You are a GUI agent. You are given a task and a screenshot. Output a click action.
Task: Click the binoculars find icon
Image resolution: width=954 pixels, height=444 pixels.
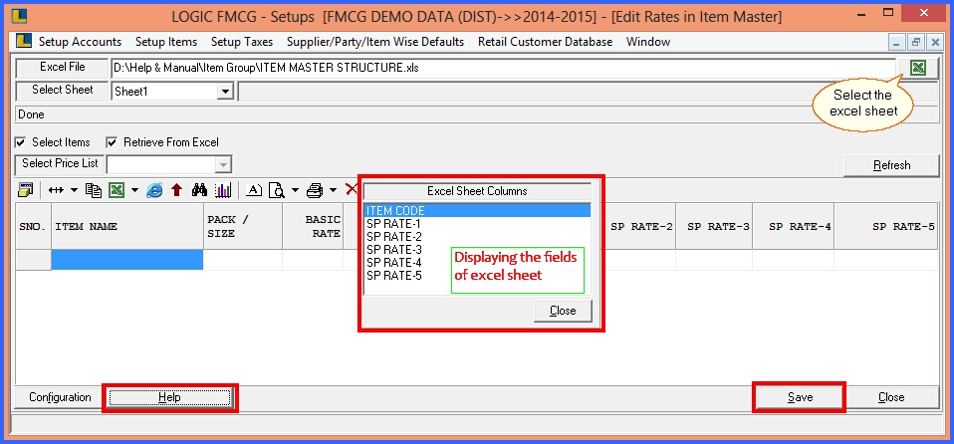point(199,190)
